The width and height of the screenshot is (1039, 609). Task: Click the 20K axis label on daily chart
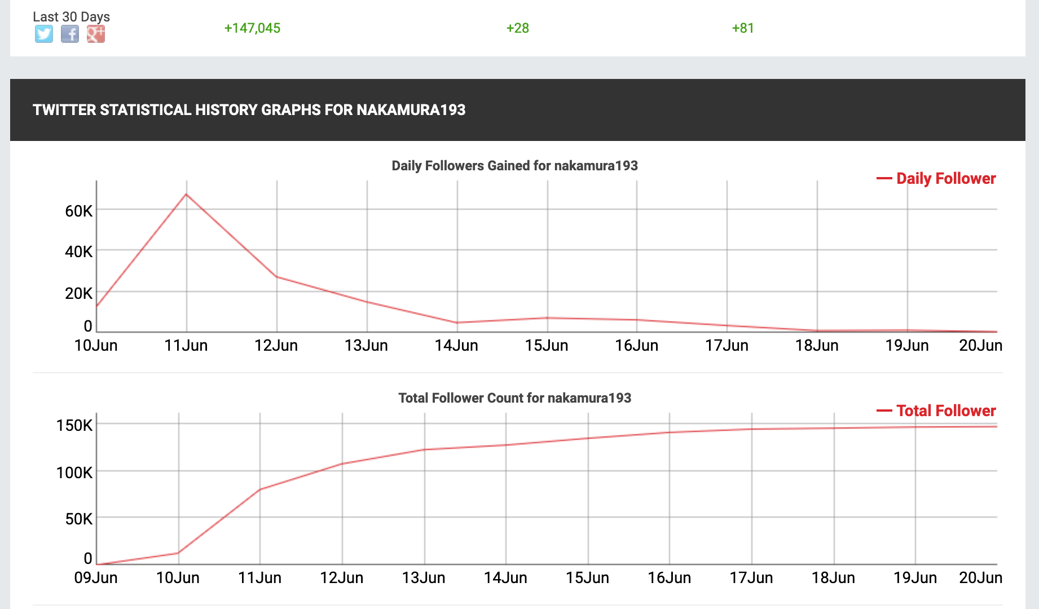78,293
